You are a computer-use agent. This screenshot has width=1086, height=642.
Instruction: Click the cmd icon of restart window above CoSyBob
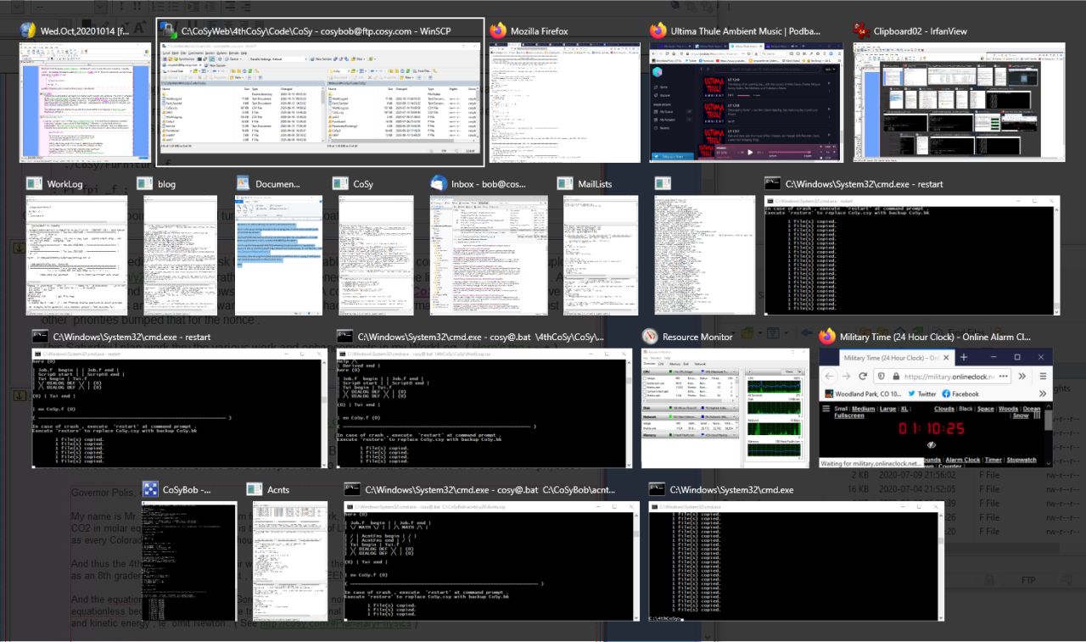[x=40, y=336]
